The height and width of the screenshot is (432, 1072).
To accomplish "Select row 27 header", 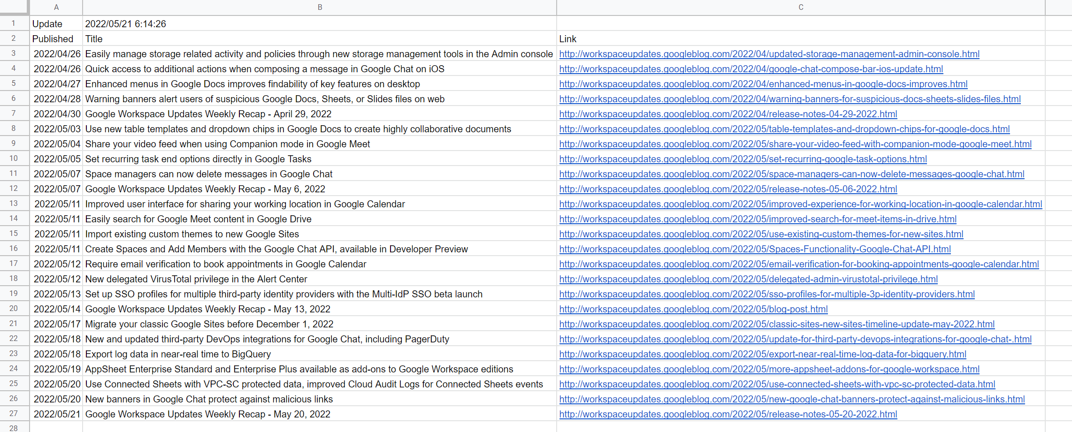I will (14, 414).
